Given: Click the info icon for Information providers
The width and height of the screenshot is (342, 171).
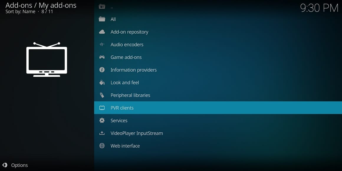Looking at the screenshot, I should coord(102,70).
